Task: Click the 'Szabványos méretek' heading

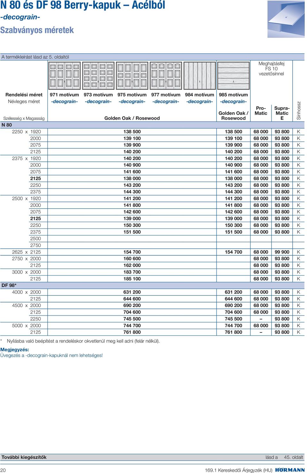Action: (37, 30)
